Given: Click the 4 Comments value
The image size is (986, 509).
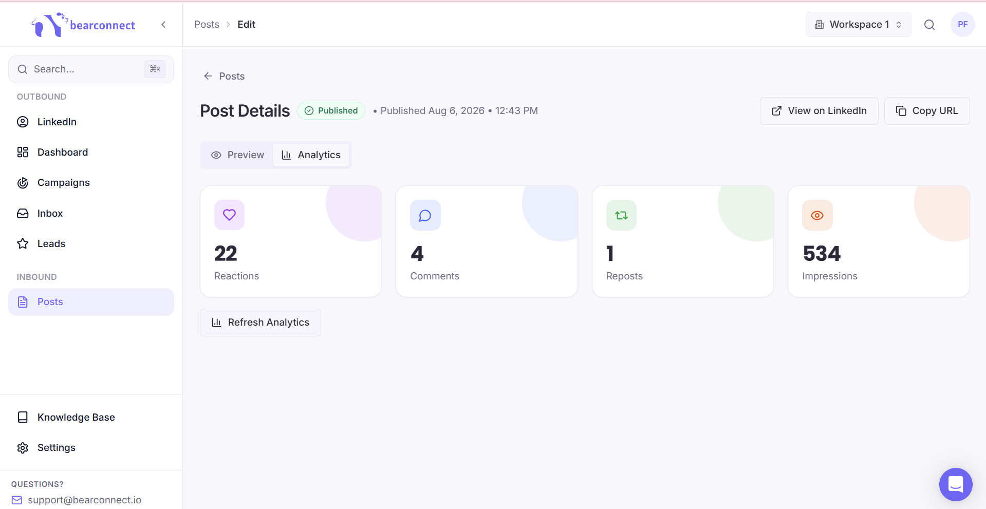Looking at the screenshot, I should pos(417,254).
